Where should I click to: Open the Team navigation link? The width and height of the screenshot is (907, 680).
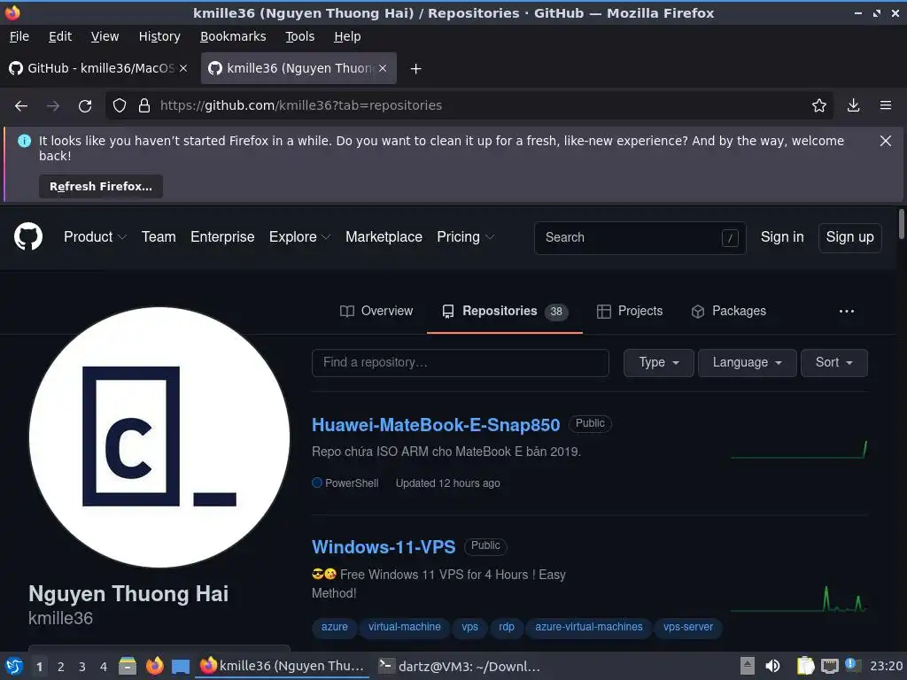click(x=159, y=237)
